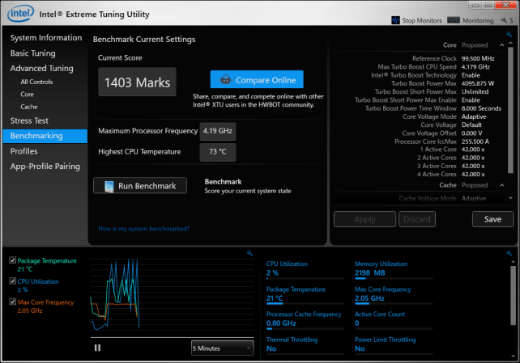Viewport: 520px width, 363px height.
Task: Open the 5 Minutes time range dropdown
Action: tap(222, 348)
